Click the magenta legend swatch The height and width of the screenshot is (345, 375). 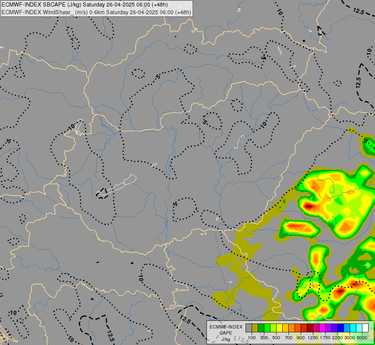[x=323, y=328]
